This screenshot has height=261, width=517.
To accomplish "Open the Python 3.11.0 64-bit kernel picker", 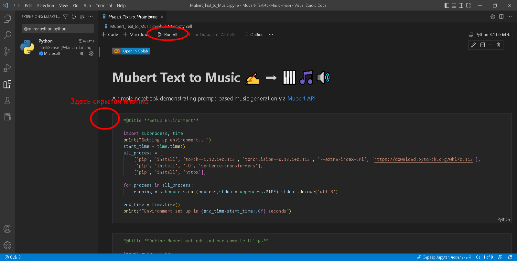I will [491, 35].
